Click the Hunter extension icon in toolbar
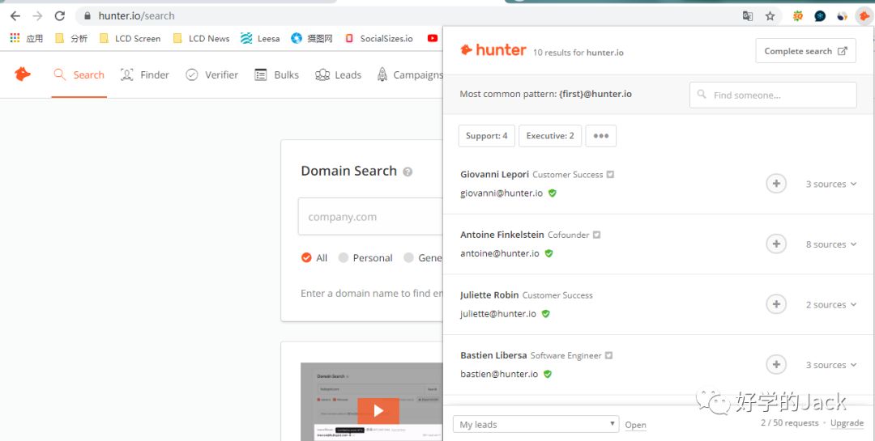 tap(864, 15)
